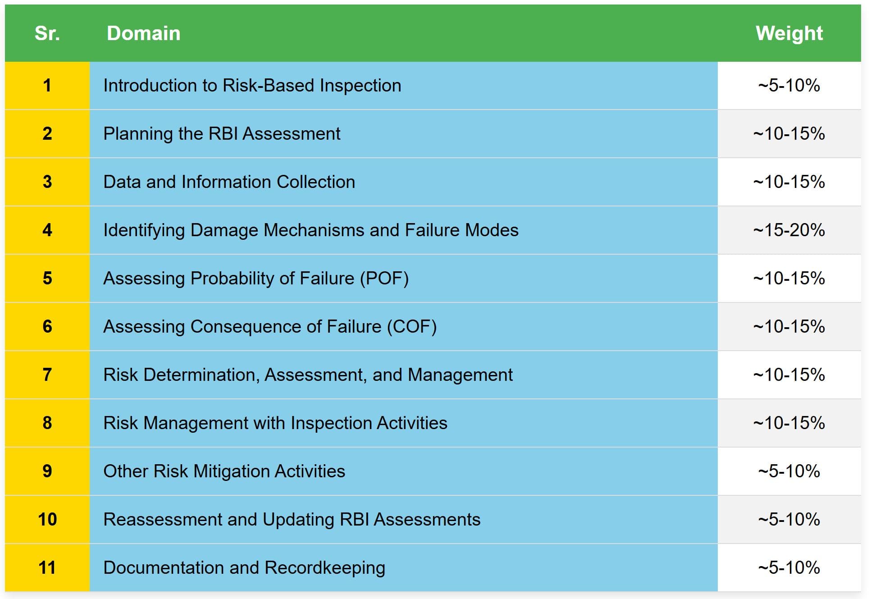Select Identifying Damage Mechanisms and Failure Modes
Viewport: 871px width, 599px height.
(x=311, y=230)
